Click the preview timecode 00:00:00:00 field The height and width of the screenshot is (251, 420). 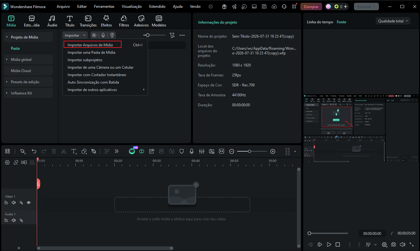(372, 233)
